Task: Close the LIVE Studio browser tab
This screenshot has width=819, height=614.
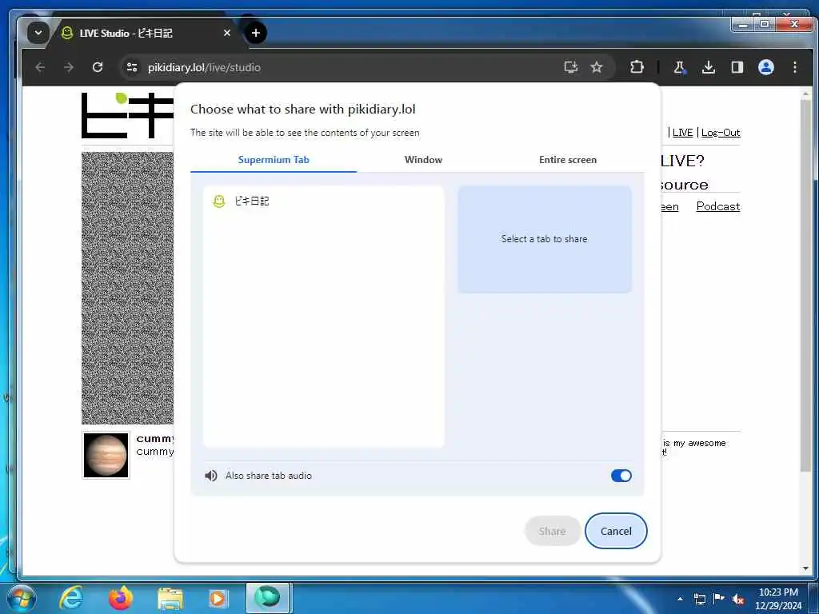Action: (x=226, y=33)
